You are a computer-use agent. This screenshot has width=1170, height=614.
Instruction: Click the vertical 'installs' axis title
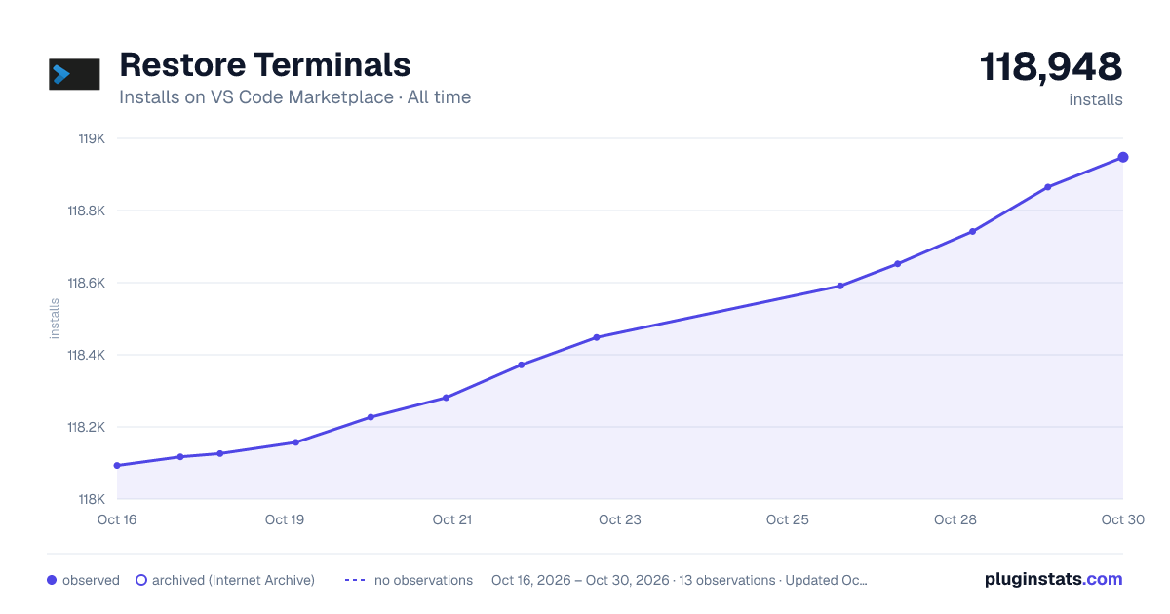coord(55,319)
